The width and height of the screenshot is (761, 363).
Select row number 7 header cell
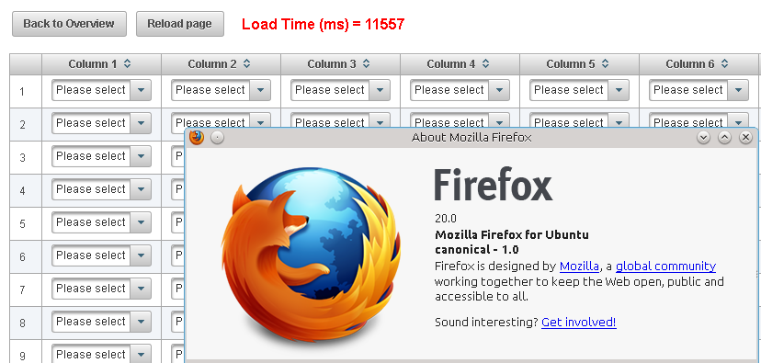coord(26,289)
